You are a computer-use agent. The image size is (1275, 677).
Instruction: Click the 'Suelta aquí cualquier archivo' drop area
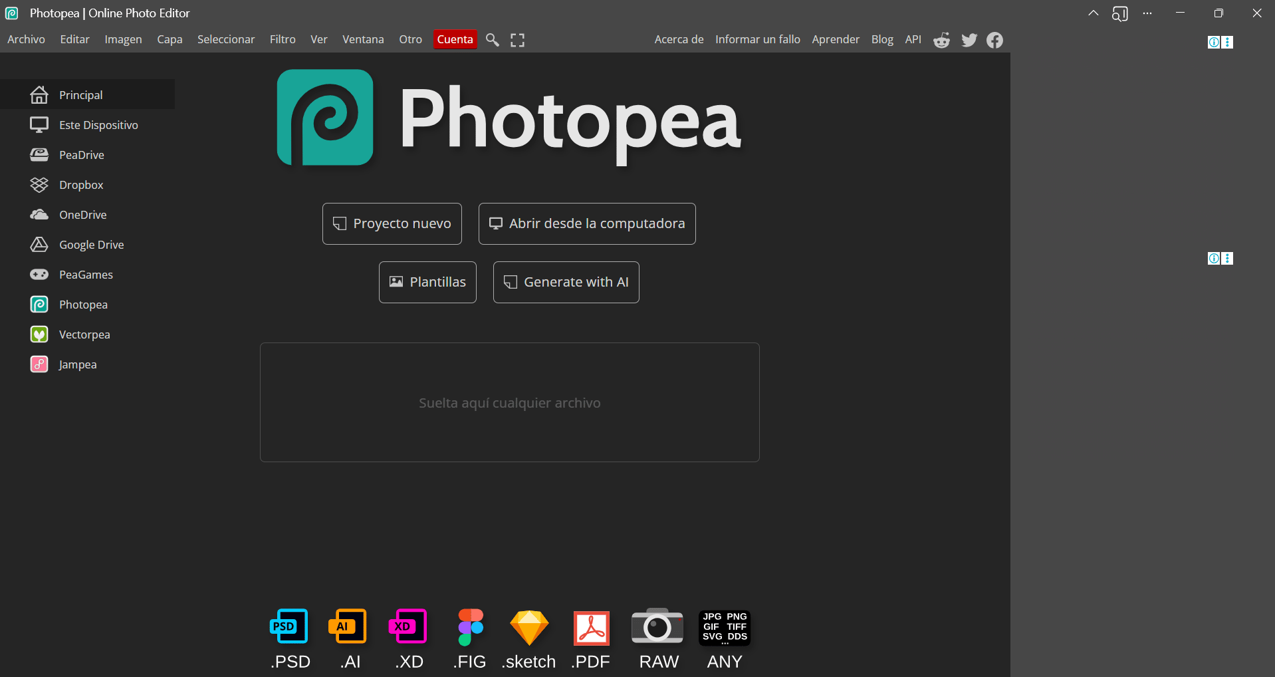[x=510, y=402]
